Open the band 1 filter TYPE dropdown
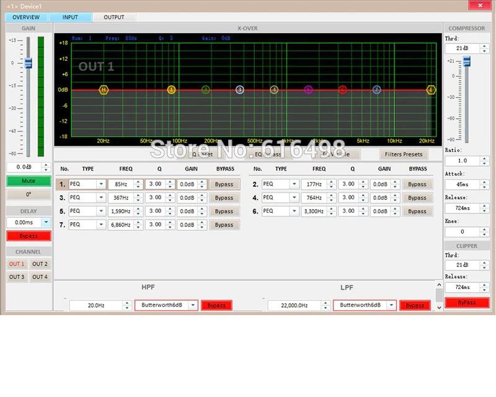The height and width of the screenshot is (397, 496). tap(100, 184)
